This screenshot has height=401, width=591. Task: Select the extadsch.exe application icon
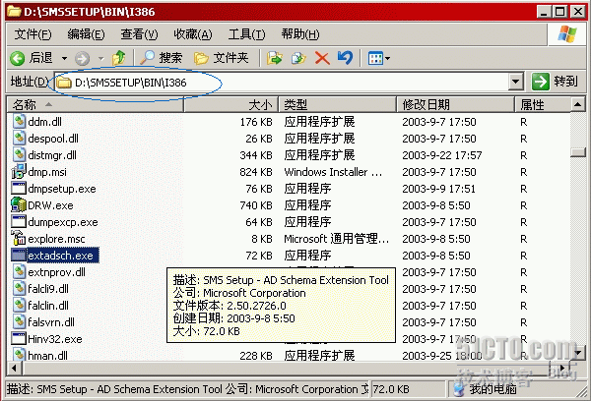click(x=19, y=255)
